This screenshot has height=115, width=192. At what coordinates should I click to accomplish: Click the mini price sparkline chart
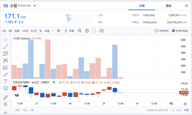(x=79, y=19)
